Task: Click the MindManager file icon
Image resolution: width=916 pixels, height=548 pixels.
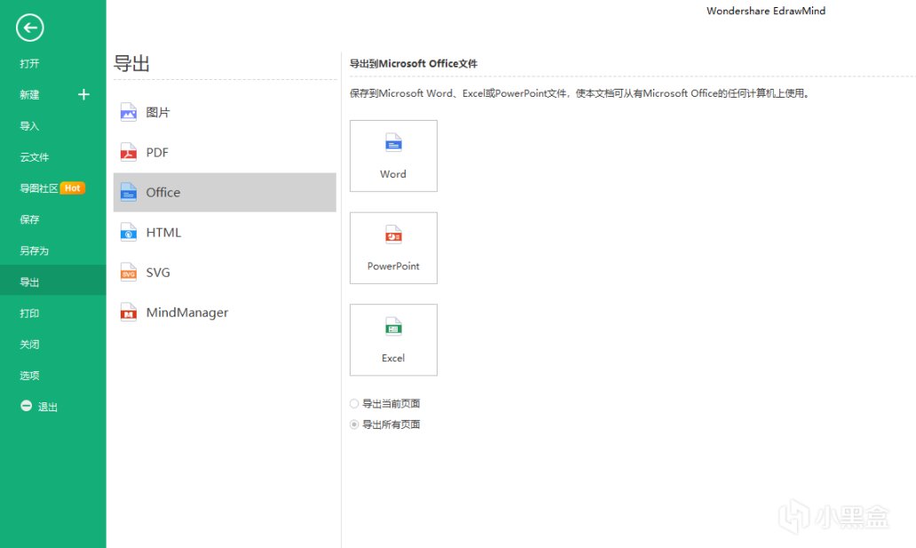Action: 129,313
